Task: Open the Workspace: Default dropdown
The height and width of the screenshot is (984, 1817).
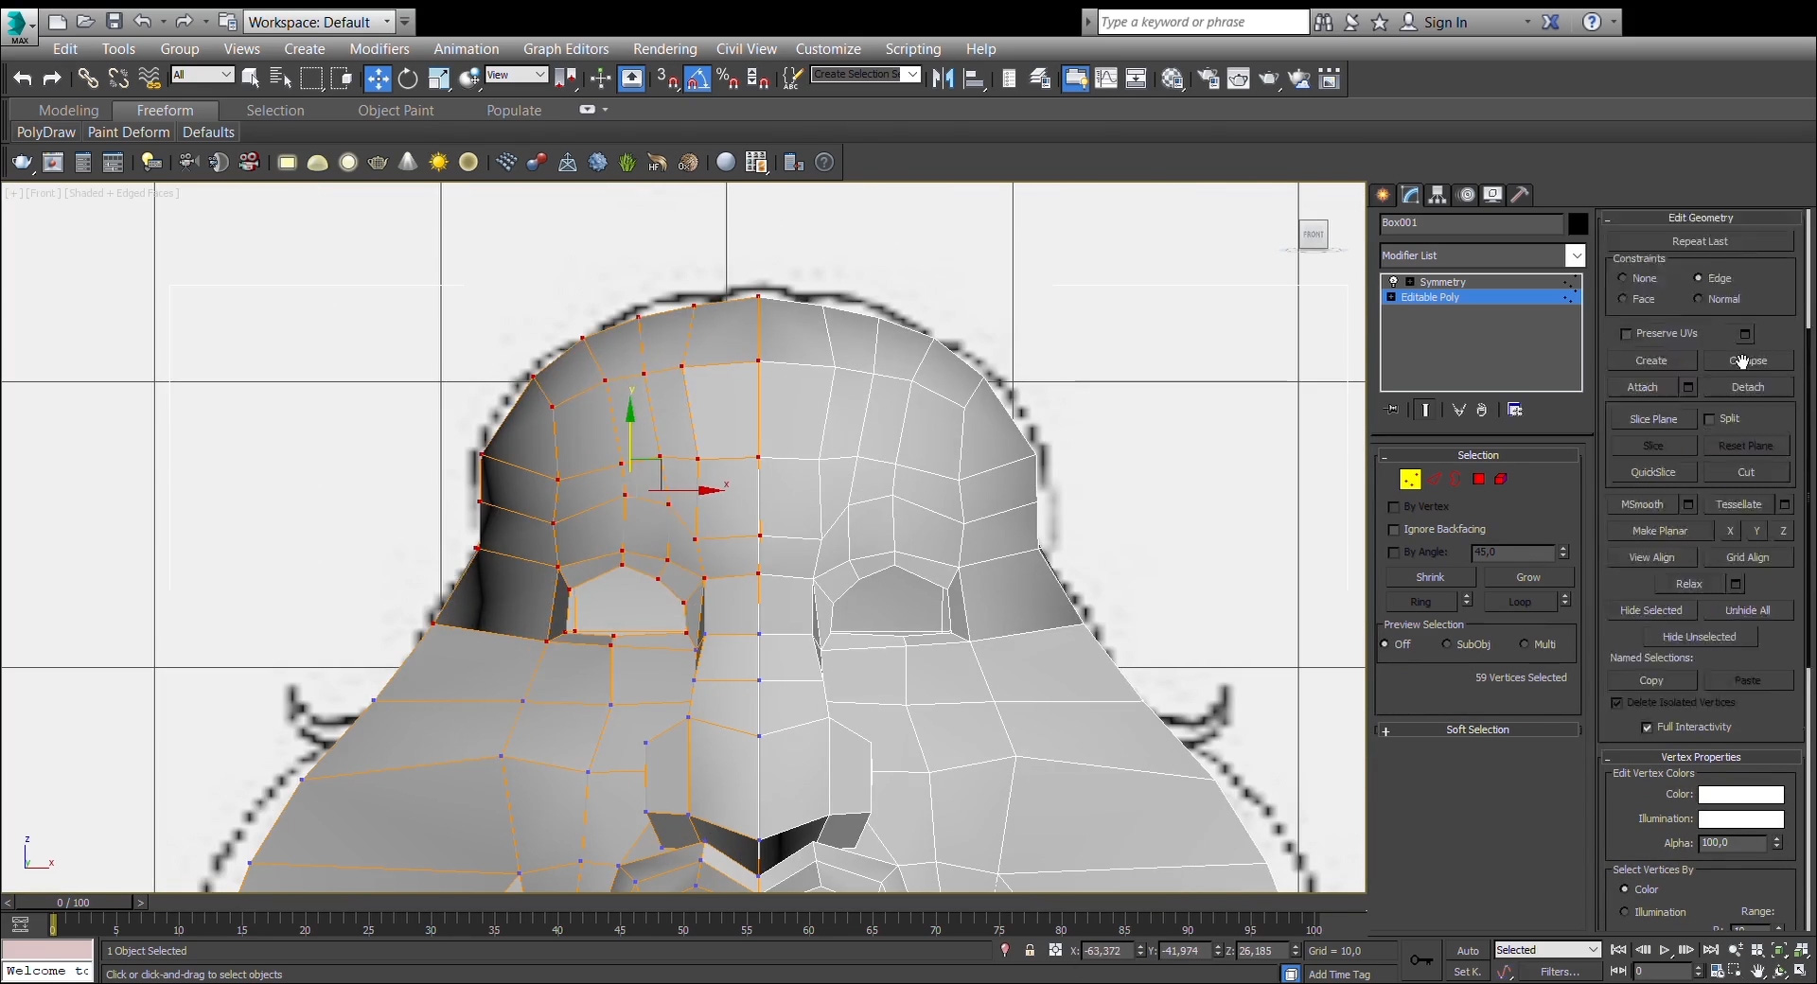Action: point(319,22)
